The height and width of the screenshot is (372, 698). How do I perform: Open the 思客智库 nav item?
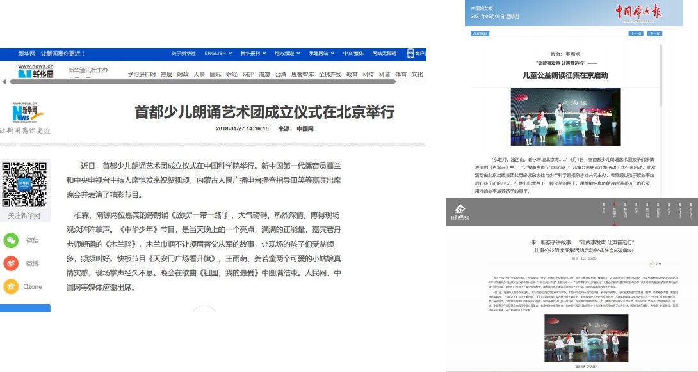pyautogui.click(x=303, y=74)
